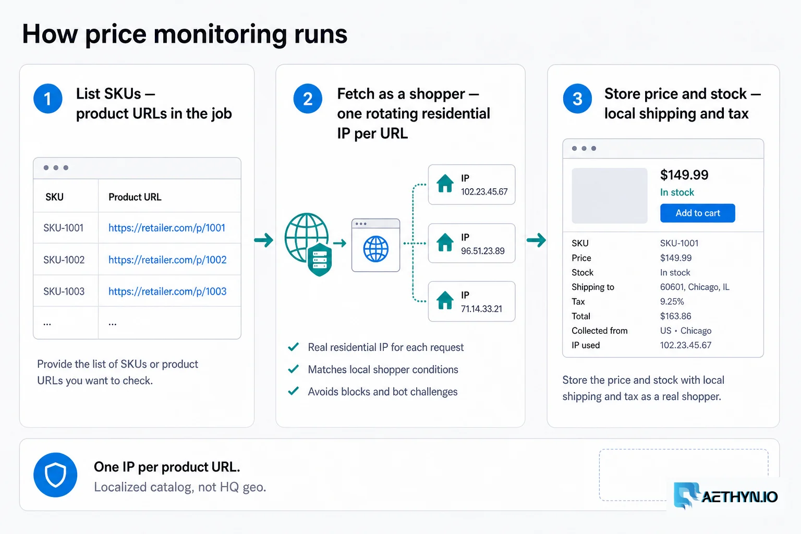Click 'How price monitoring runs' title
Viewport: 801px width, 534px height.
pos(185,34)
